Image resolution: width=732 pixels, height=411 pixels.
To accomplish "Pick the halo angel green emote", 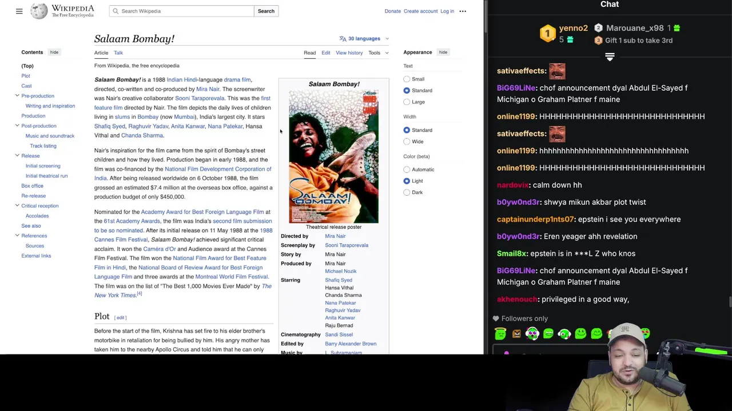I will pos(500,334).
